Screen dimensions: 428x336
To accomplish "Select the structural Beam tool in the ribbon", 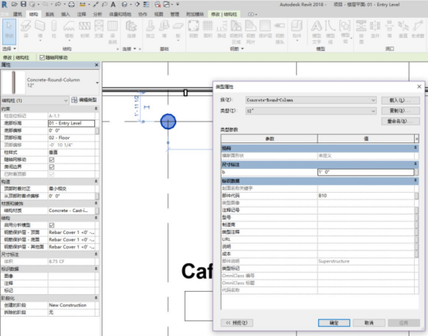I will (26, 29).
